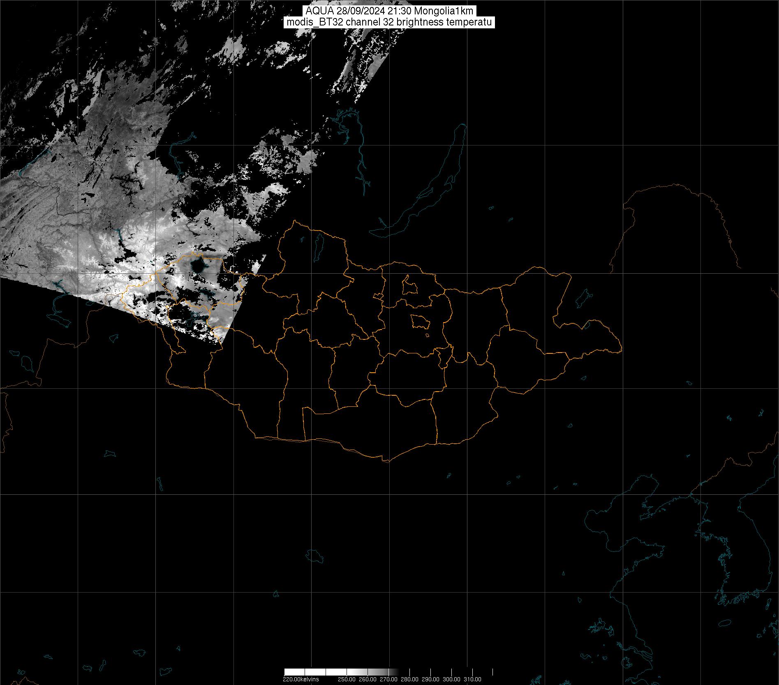
Task: Click the 280.00 colorbar tick label
Action: point(409,679)
